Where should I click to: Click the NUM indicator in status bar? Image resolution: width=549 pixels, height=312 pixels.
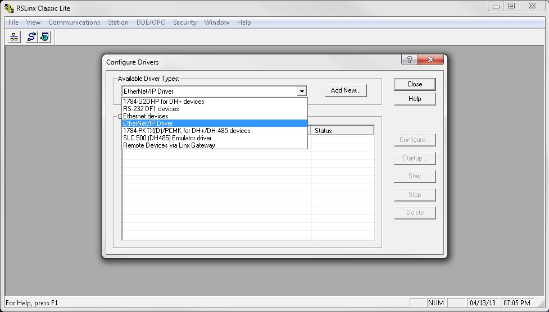point(436,303)
